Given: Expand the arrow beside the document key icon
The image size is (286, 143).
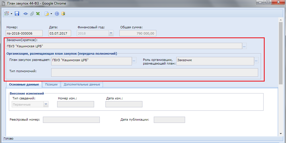Looking at the screenshot, I should pyautogui.click(x=51, y=14).
